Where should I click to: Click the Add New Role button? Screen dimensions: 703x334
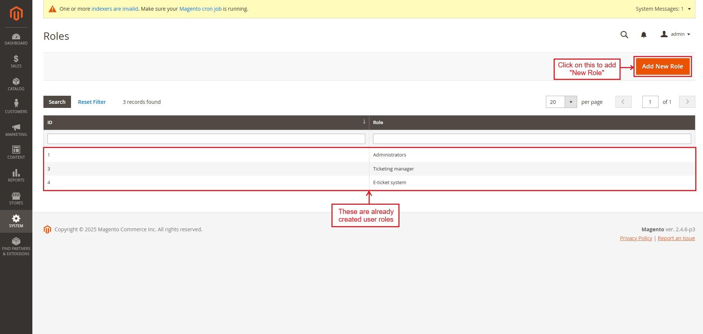662,67
